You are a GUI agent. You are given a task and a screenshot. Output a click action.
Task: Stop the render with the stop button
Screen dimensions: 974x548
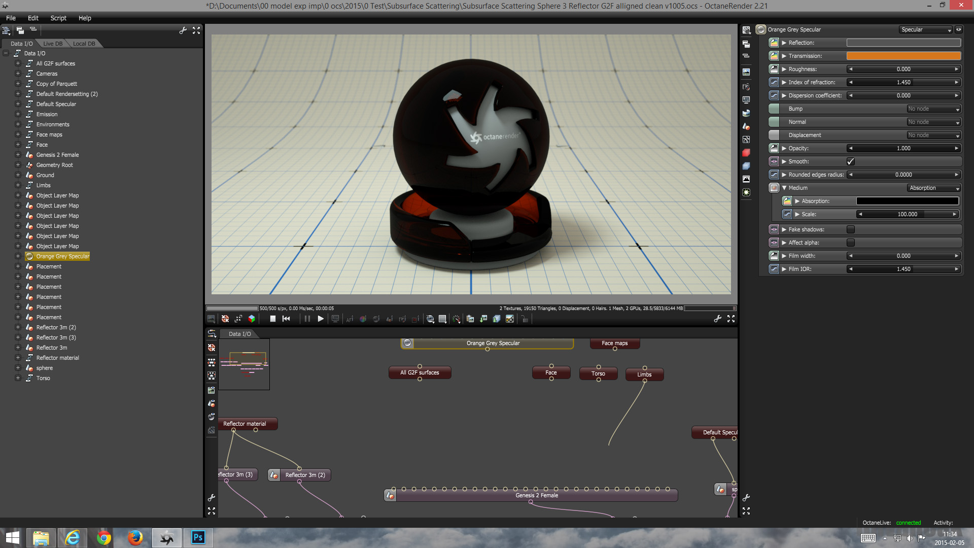(272, 319)
